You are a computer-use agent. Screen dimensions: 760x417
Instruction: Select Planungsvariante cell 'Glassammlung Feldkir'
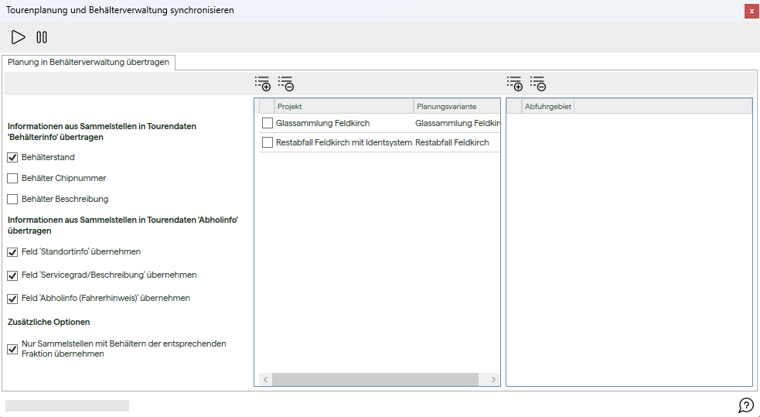(x=458, y=123)
